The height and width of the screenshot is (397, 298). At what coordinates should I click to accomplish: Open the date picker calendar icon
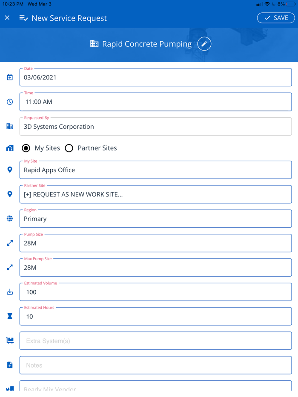pos(9,77)
